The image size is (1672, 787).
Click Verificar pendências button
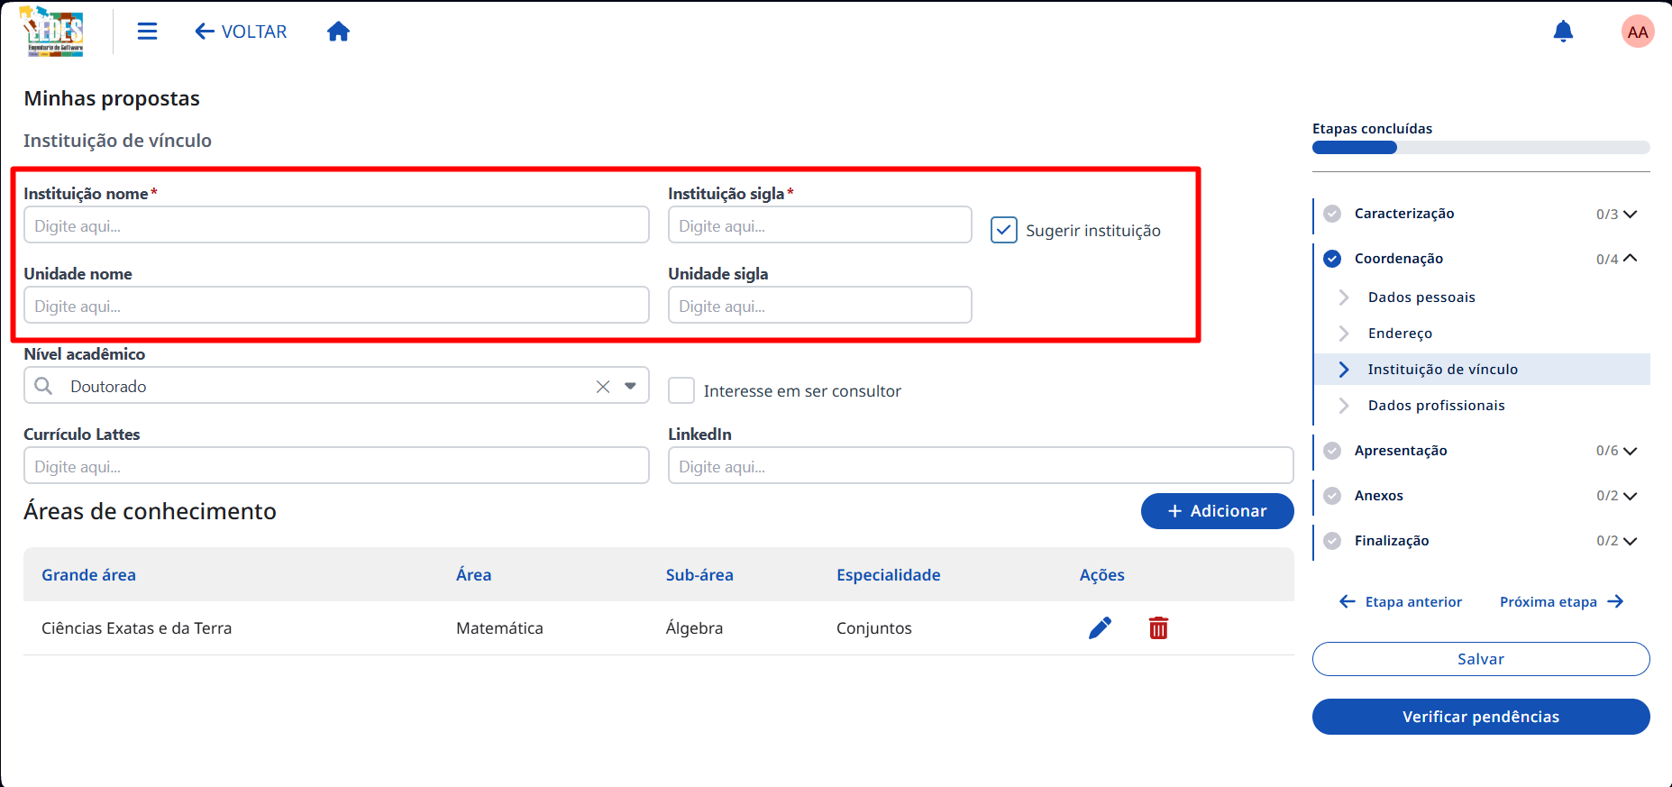coord(1481,717)
